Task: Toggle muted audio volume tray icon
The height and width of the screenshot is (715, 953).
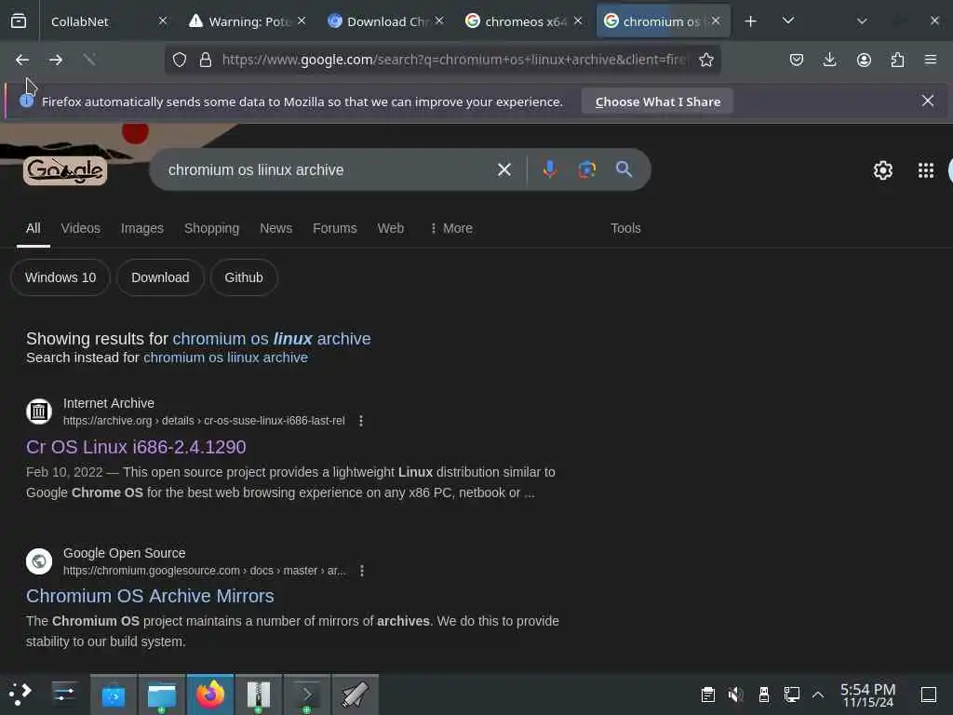Action: coord(736,695)
